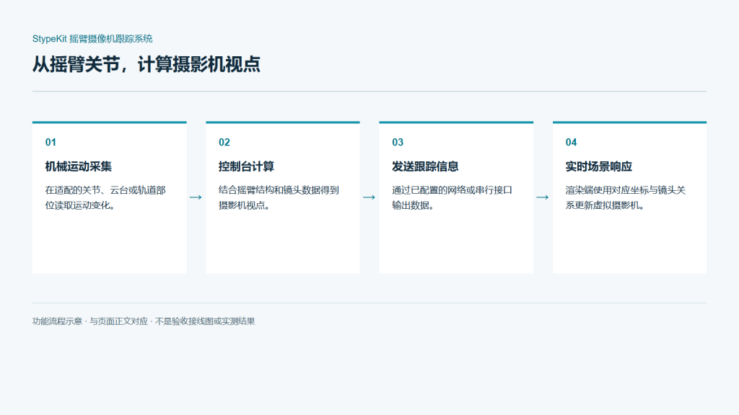Click the description '通过已配置的网络或串行接口输出数据。'
The width and height of the screenshot is (739, 415).
point(452,197)
